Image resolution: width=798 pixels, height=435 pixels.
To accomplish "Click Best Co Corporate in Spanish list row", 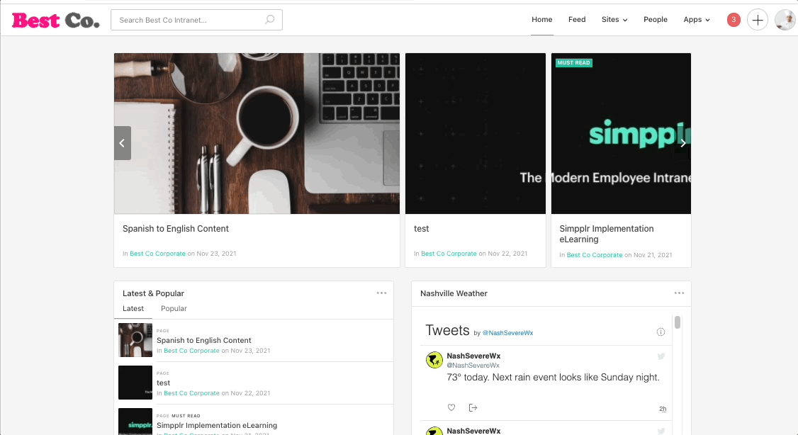I will click(192, 351).
